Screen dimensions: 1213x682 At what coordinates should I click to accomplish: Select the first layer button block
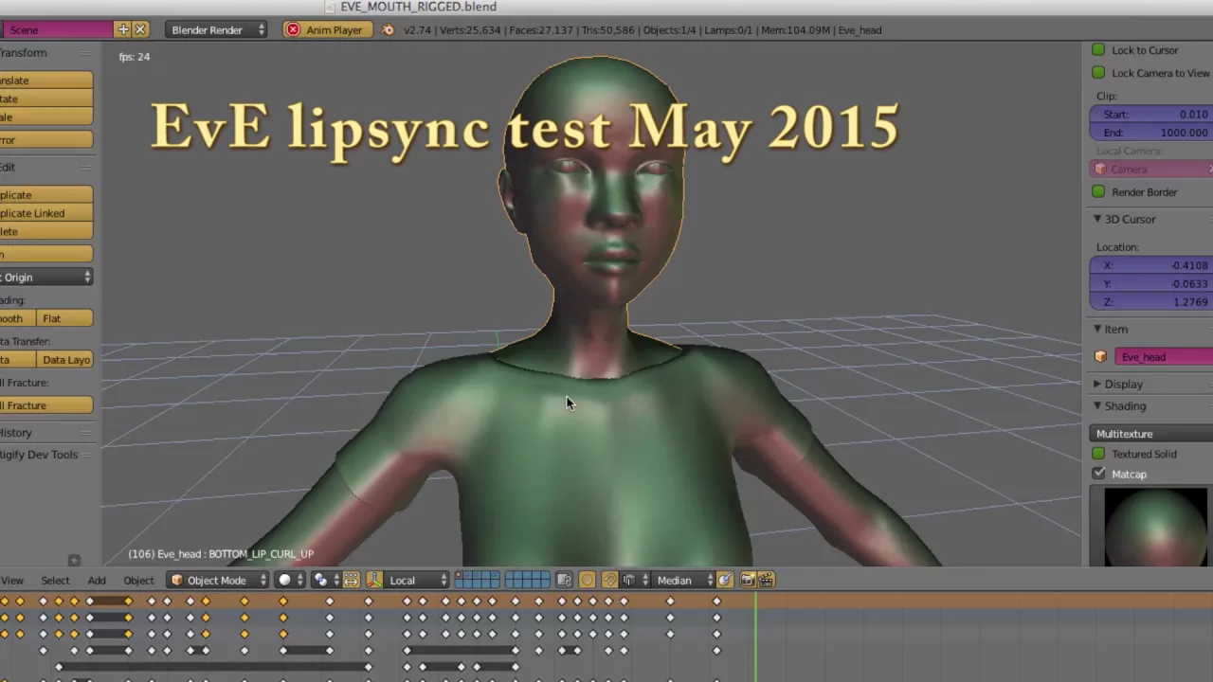(477, 580)
